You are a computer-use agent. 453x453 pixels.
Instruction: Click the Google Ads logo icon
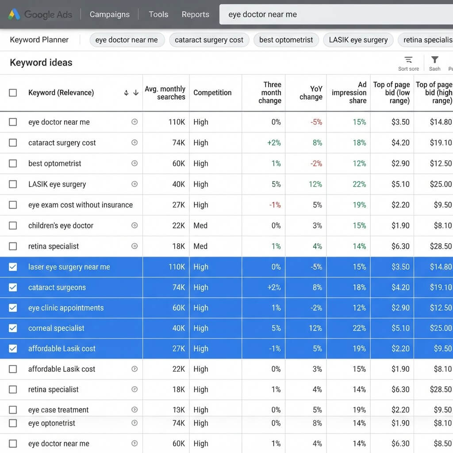click(x=14, y=14)
